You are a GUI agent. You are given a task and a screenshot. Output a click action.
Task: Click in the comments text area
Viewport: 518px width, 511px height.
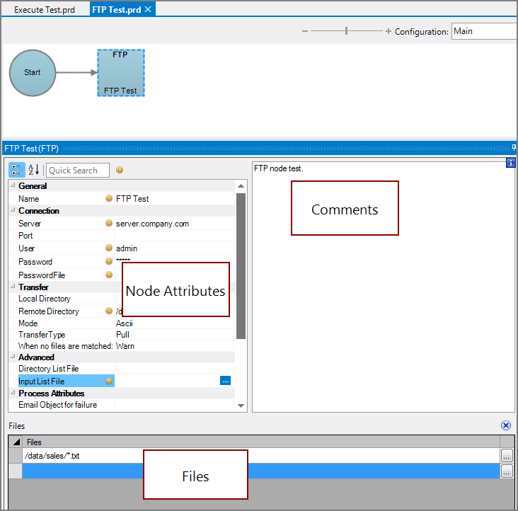[384, 287]
